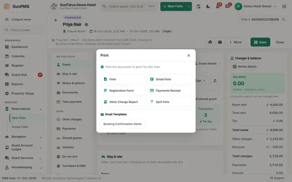Click the email envelope icon in toolbar
Screen dimensions: 292x182
(220, 42)
